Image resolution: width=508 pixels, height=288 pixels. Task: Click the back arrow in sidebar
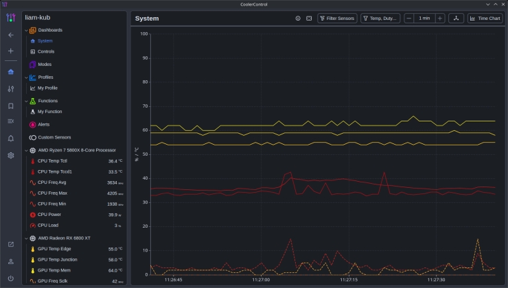click(10, 35)
